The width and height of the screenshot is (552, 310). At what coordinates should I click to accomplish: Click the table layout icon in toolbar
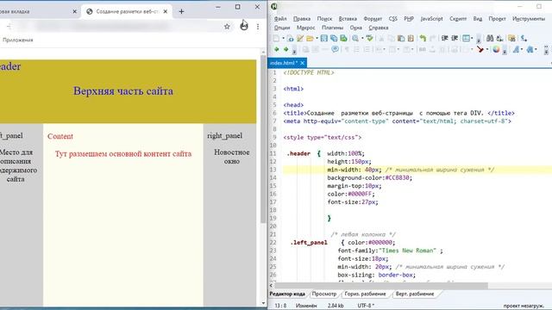466,38
